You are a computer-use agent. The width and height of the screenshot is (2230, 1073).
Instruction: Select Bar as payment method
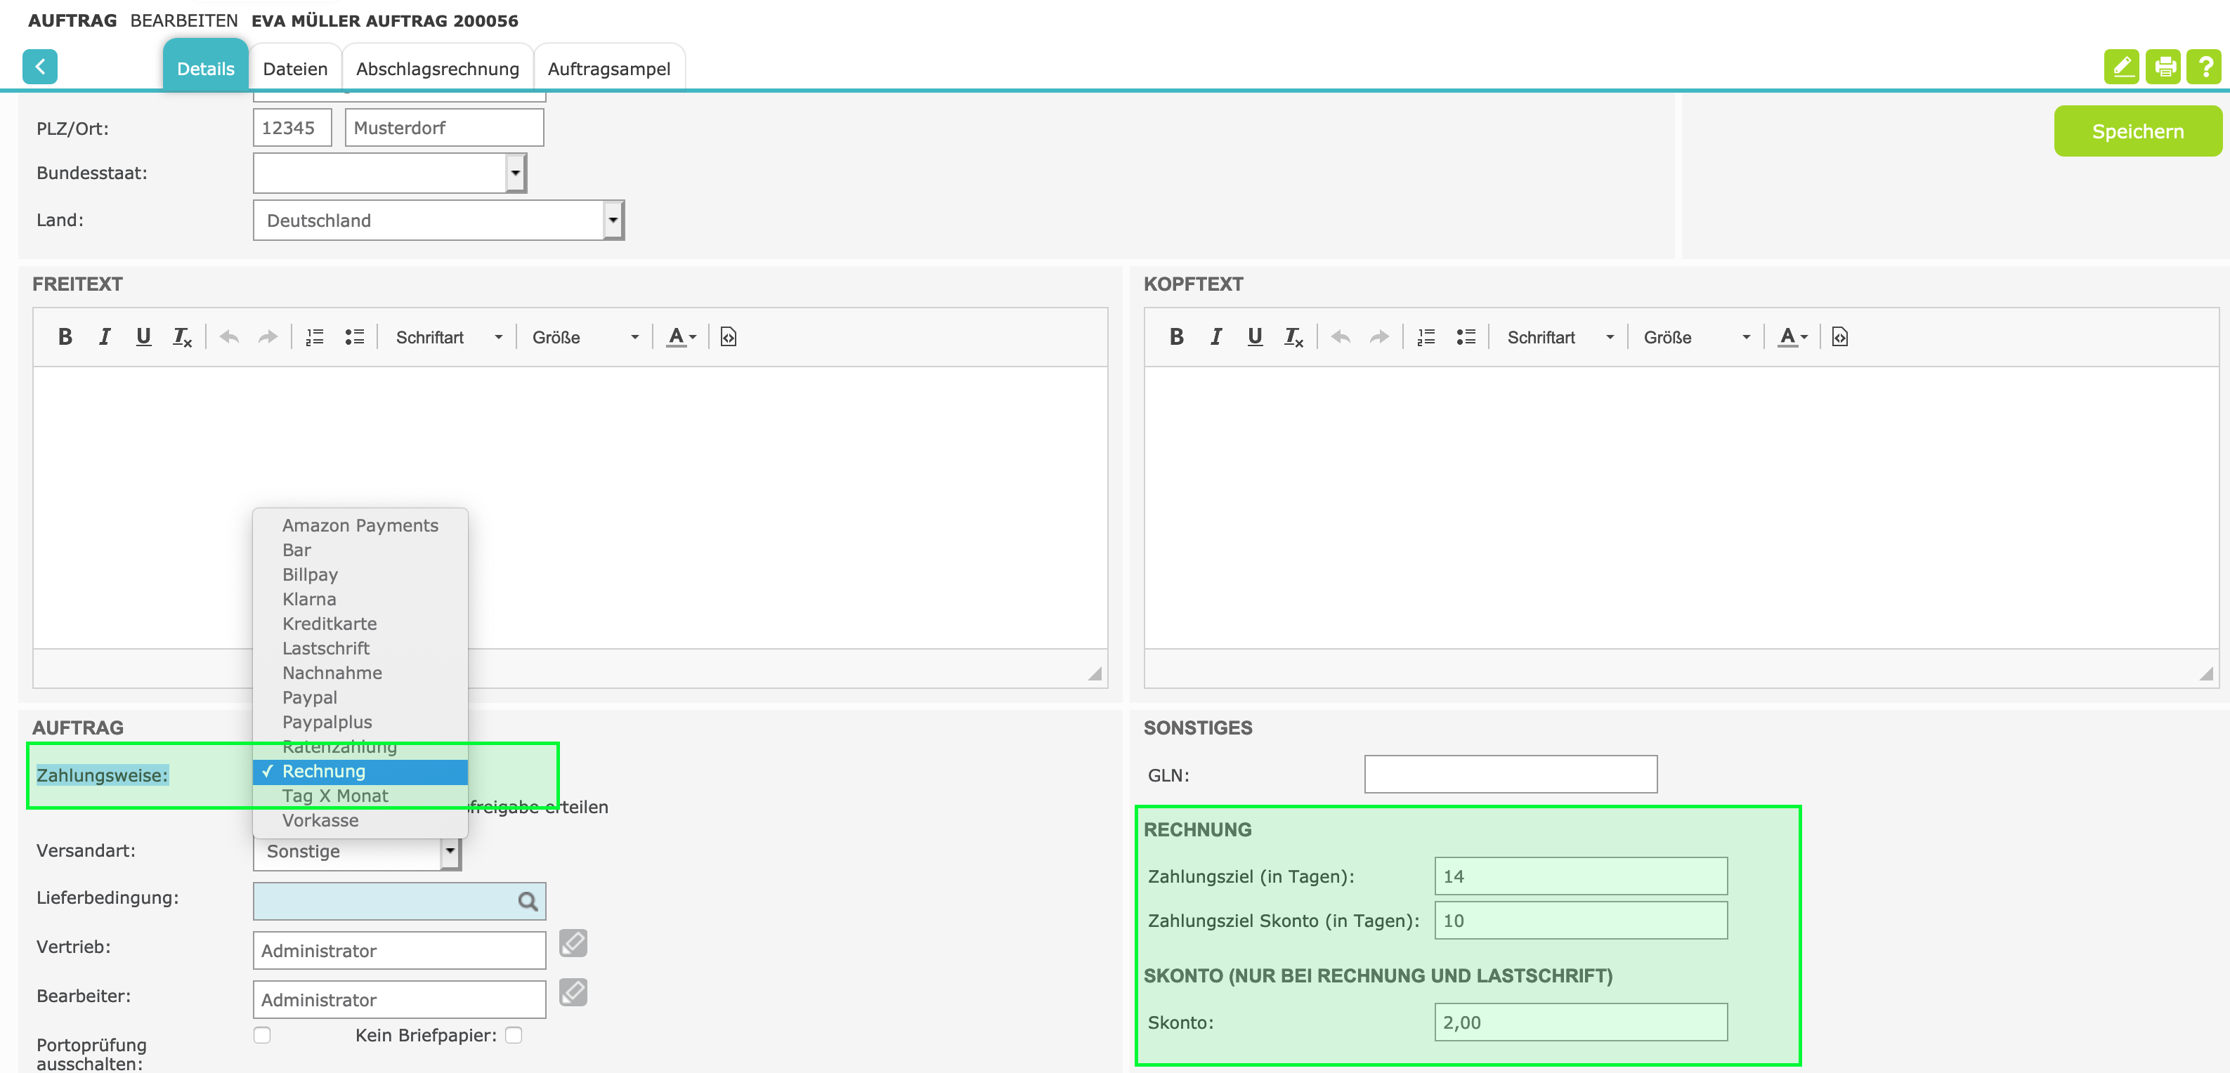point(360,549)
